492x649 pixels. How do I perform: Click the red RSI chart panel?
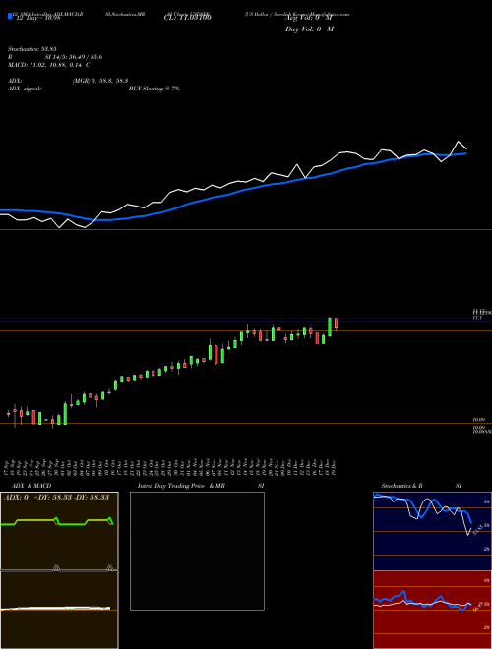click(432, 610)
